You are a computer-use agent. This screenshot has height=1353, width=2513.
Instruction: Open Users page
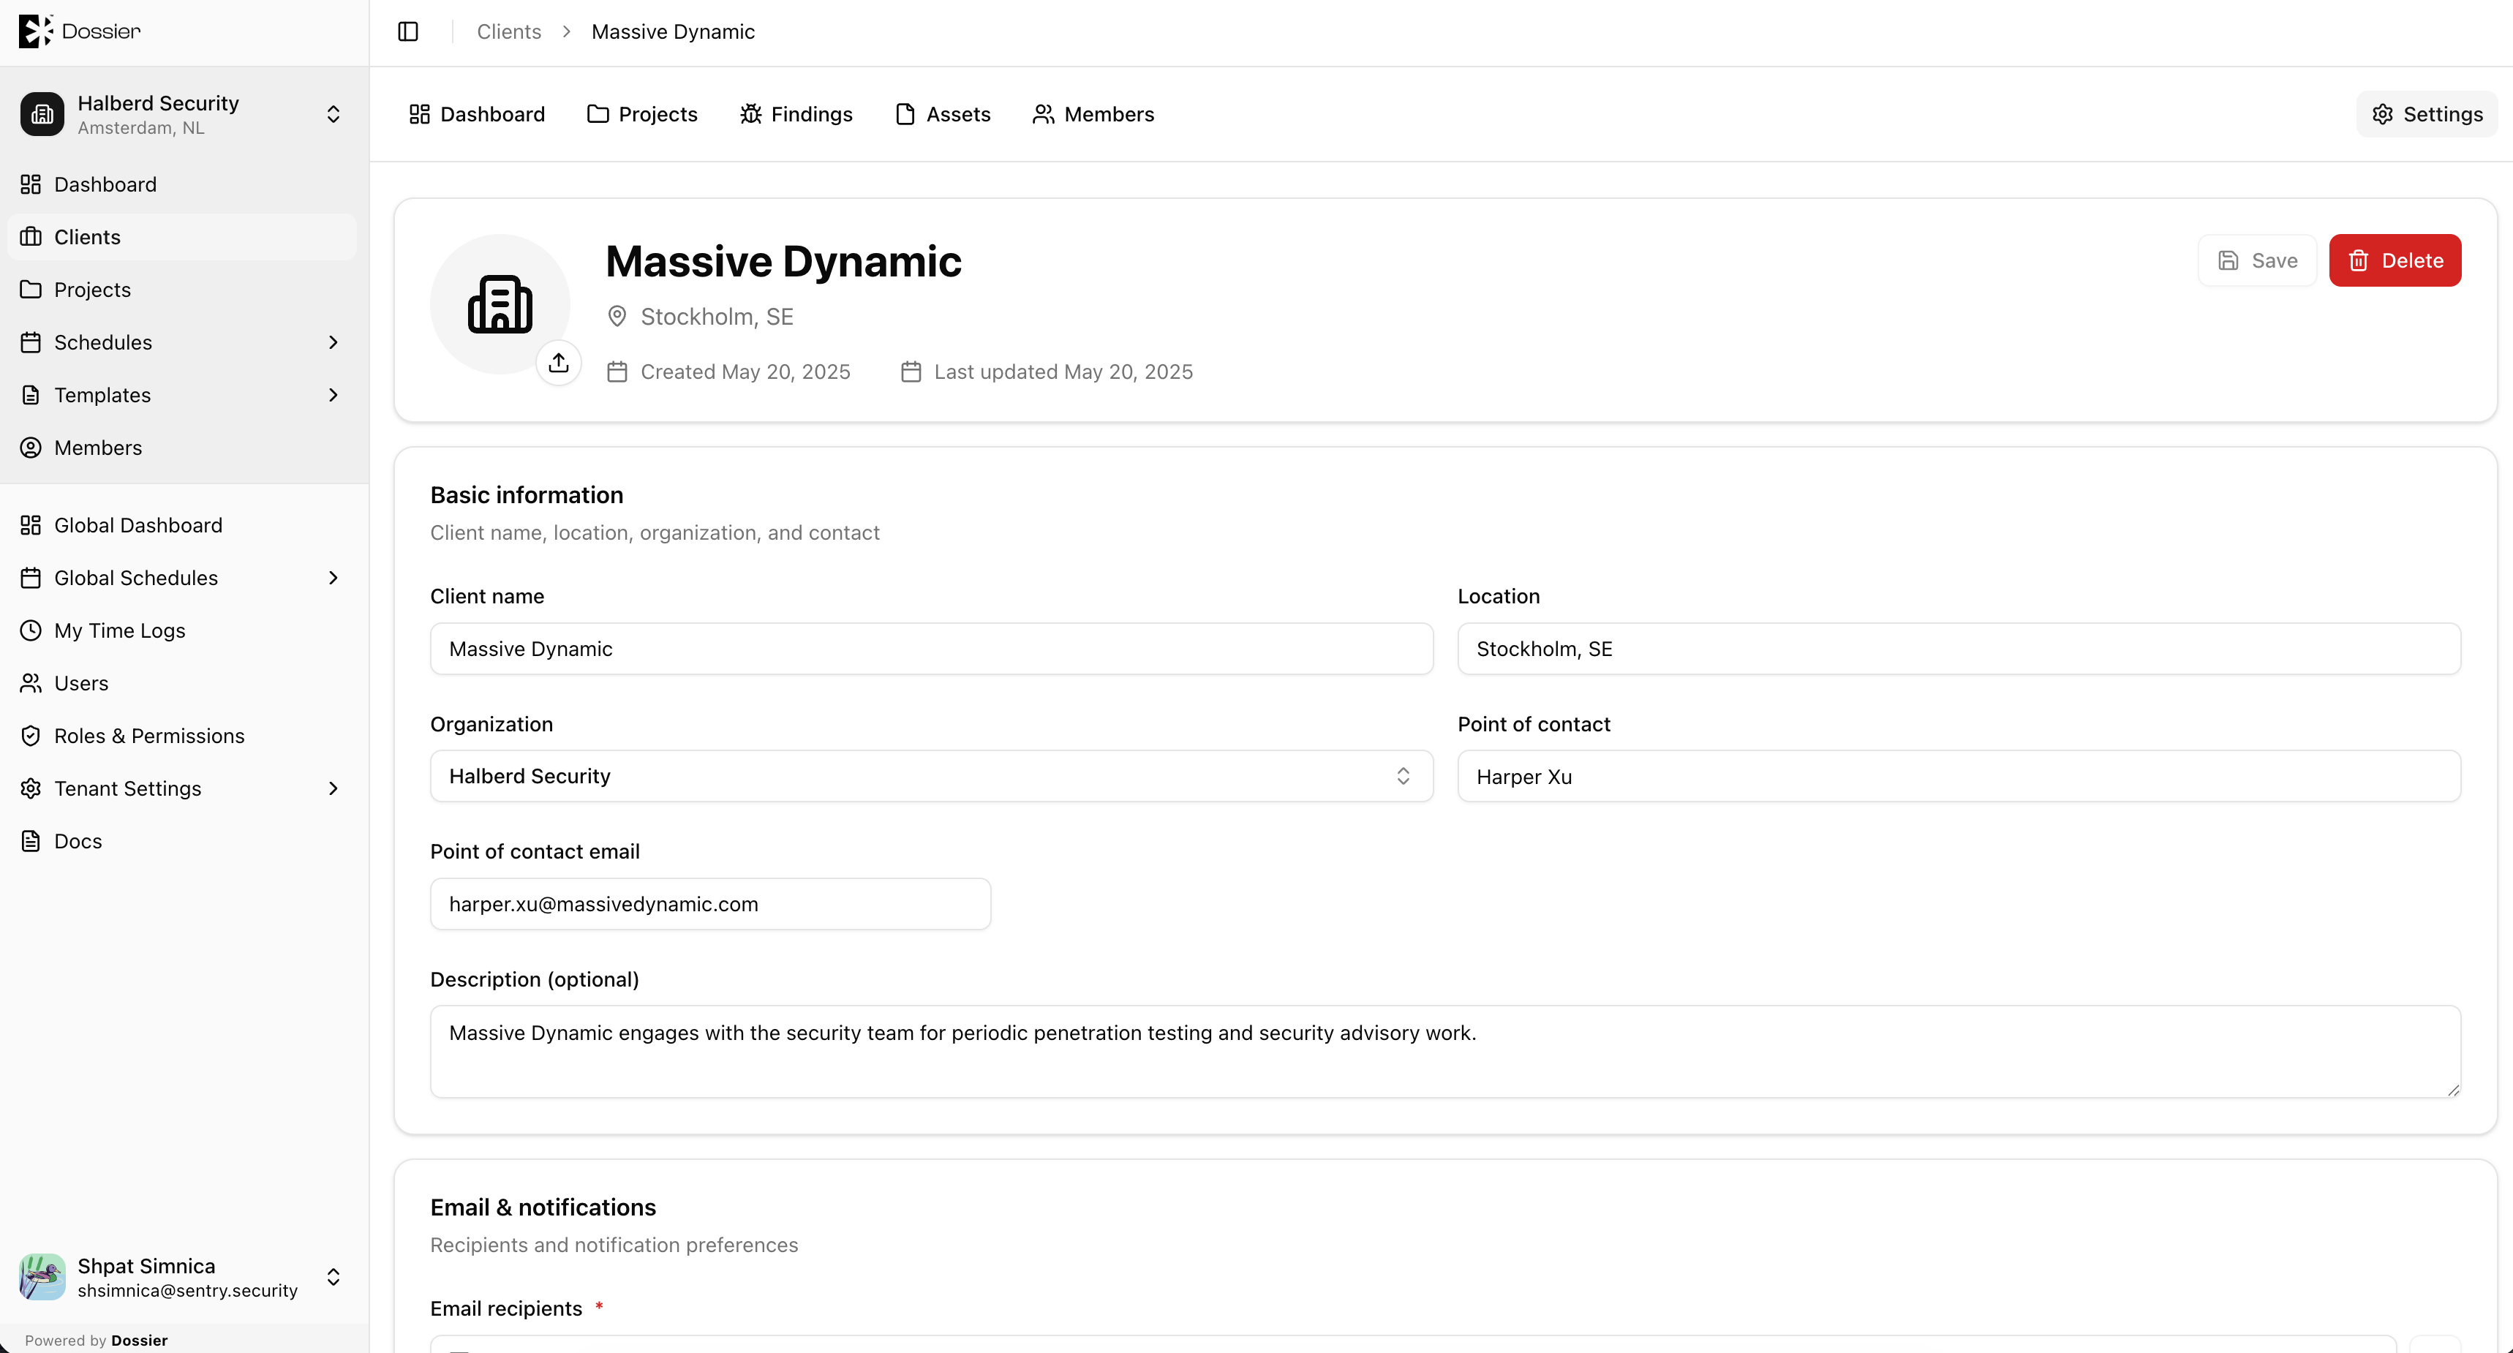182,683
